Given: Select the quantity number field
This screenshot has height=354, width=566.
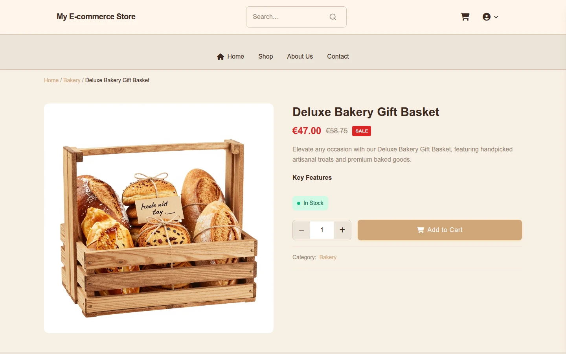Looking at the screenshot, I should pos(322,230).
